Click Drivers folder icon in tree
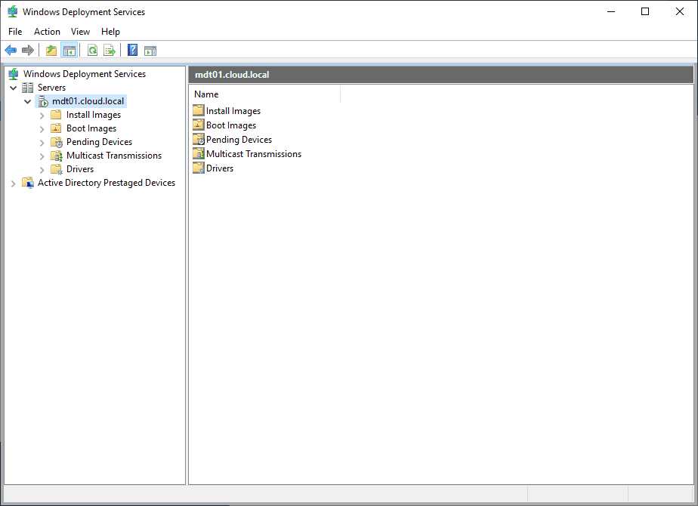The height and width of the screenshot is (506, 698). [57, 169]
